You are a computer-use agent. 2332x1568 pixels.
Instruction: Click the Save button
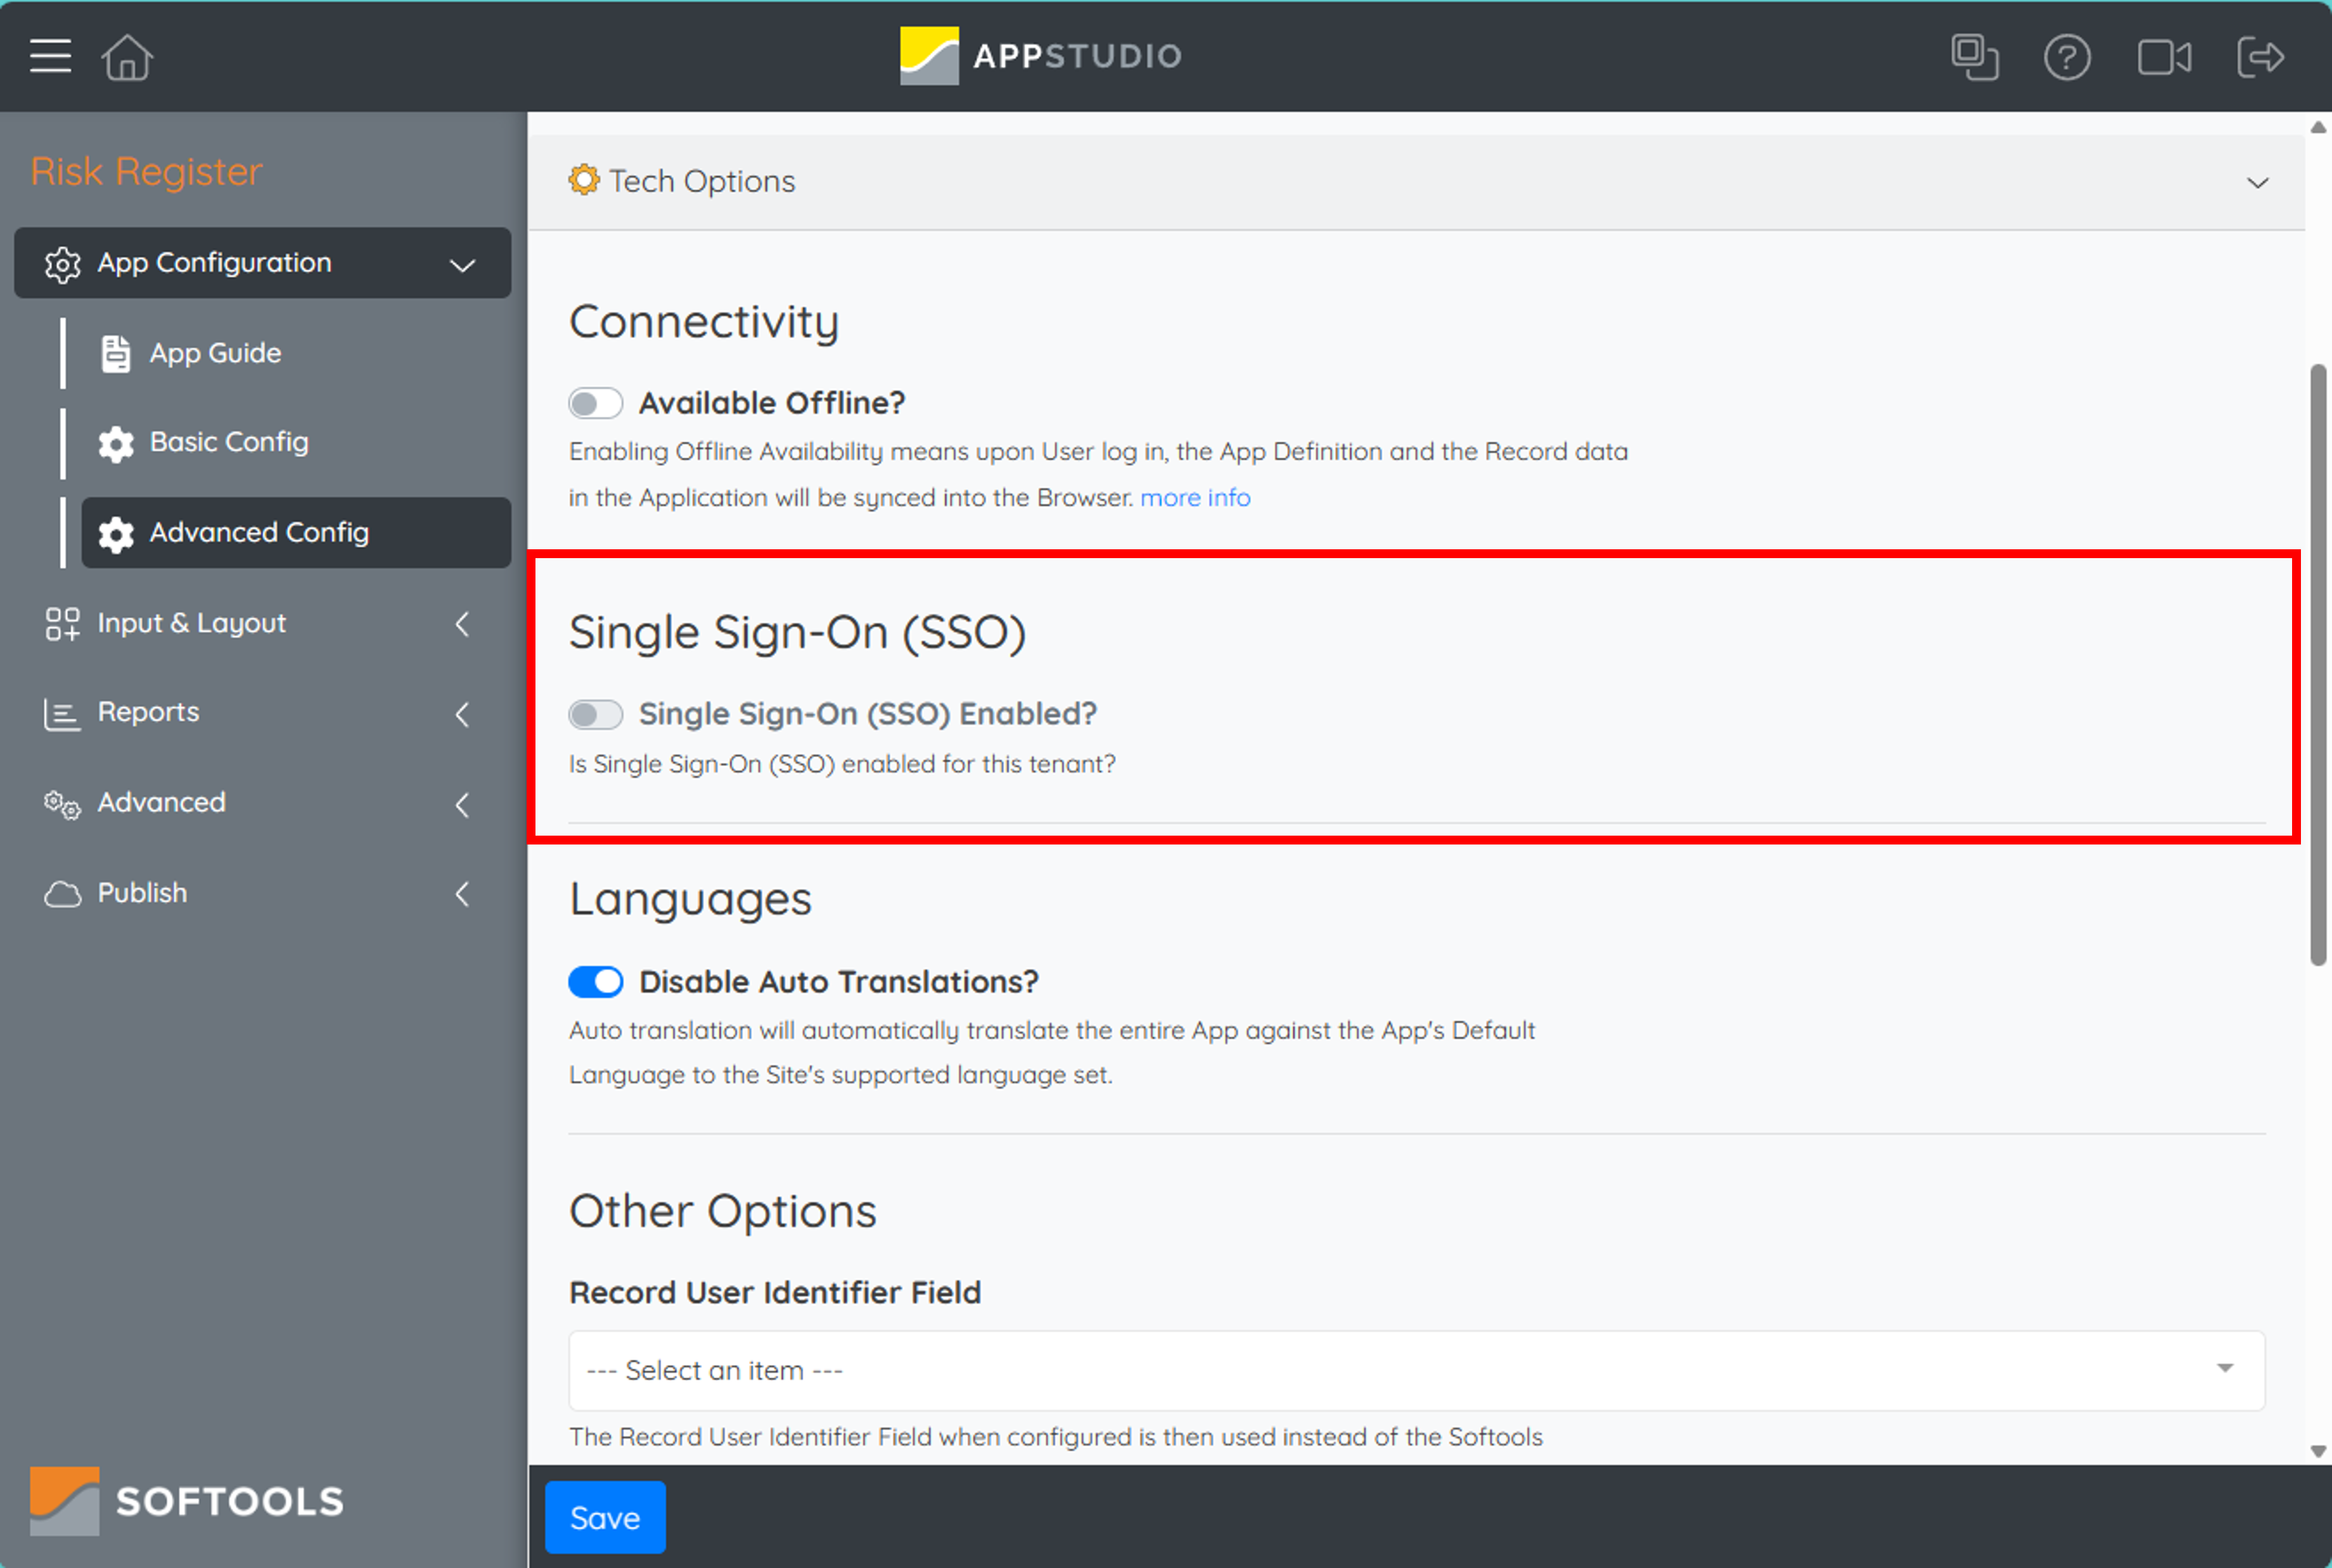click(604, 1516)
